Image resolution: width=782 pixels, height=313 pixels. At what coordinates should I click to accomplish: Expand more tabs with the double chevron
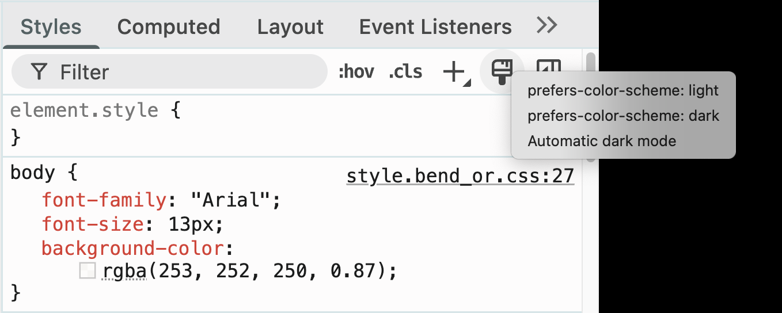click(546, 25)
